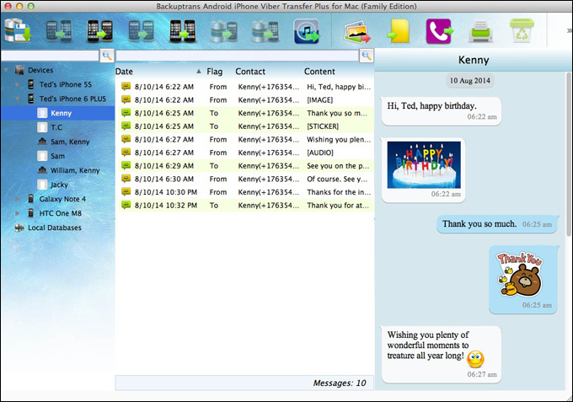Click the message list search magnifier
This screenshot has width=573, height=402.
pos(367,56)
